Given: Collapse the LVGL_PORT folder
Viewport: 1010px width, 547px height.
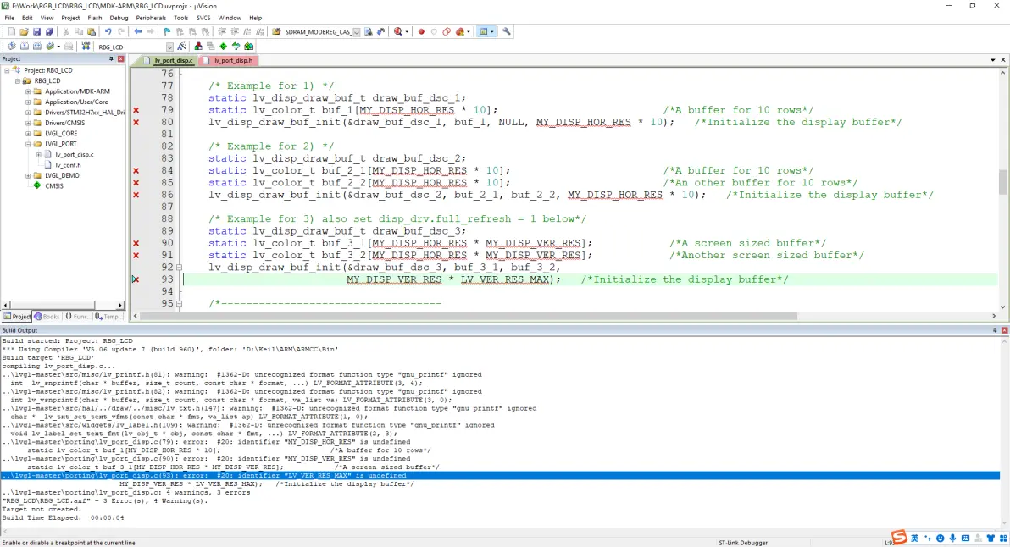Looking at the screenshot, I should [28, 144].
